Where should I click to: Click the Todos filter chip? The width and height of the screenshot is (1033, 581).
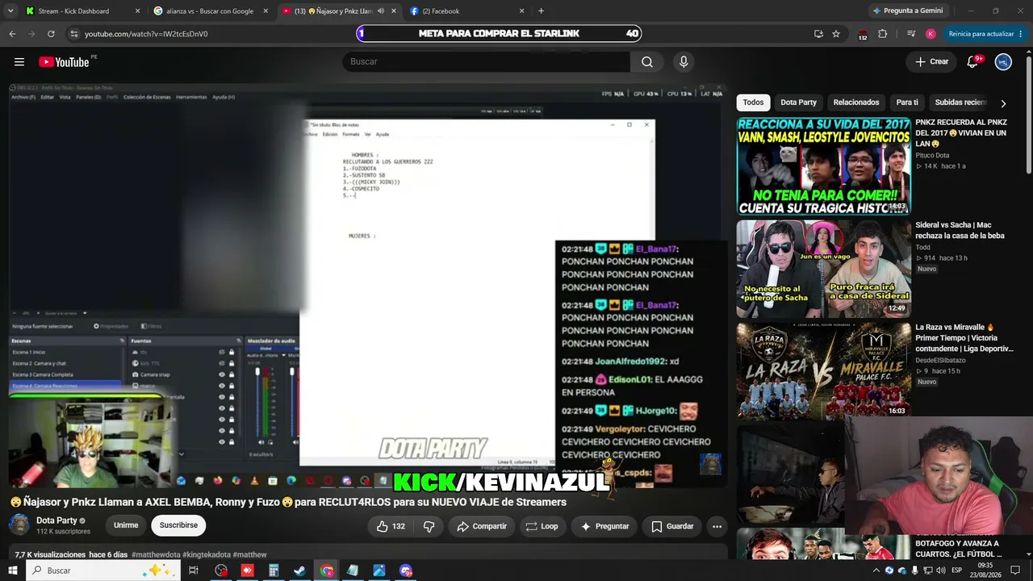pyautogui.click(x=753, y=102)
